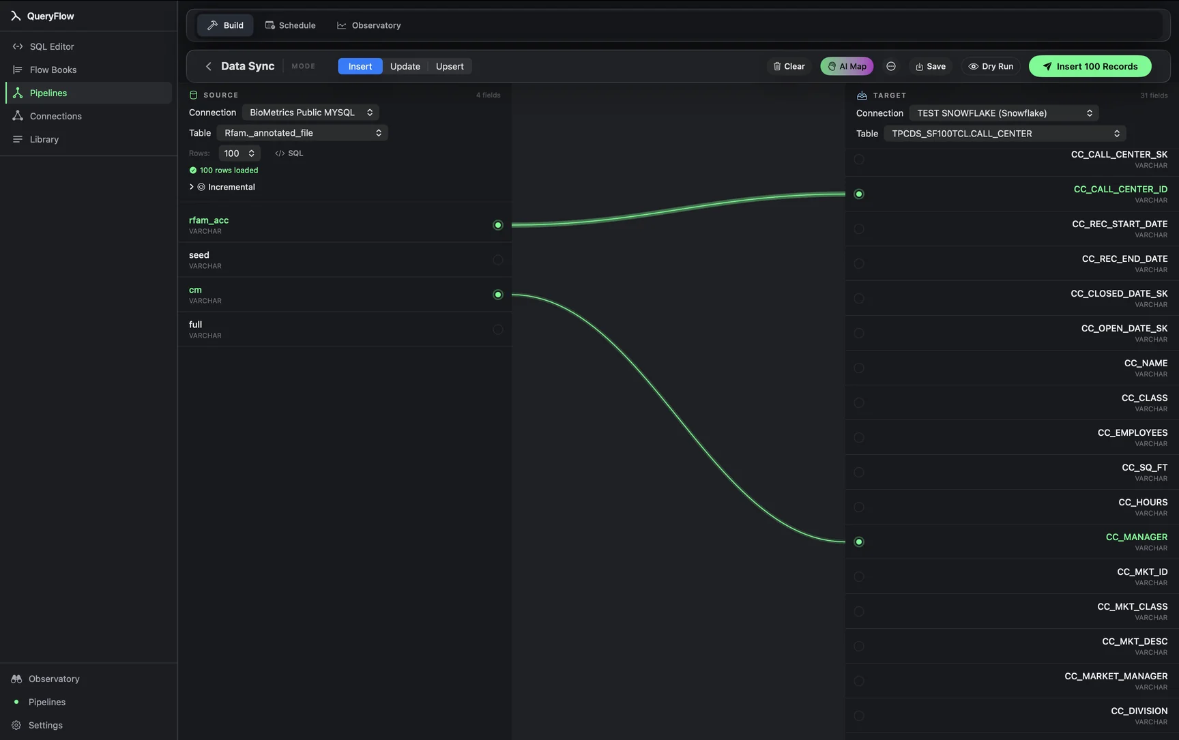Click the '31 fields' count label
Screen dimensions: 1179x740
1154,95
